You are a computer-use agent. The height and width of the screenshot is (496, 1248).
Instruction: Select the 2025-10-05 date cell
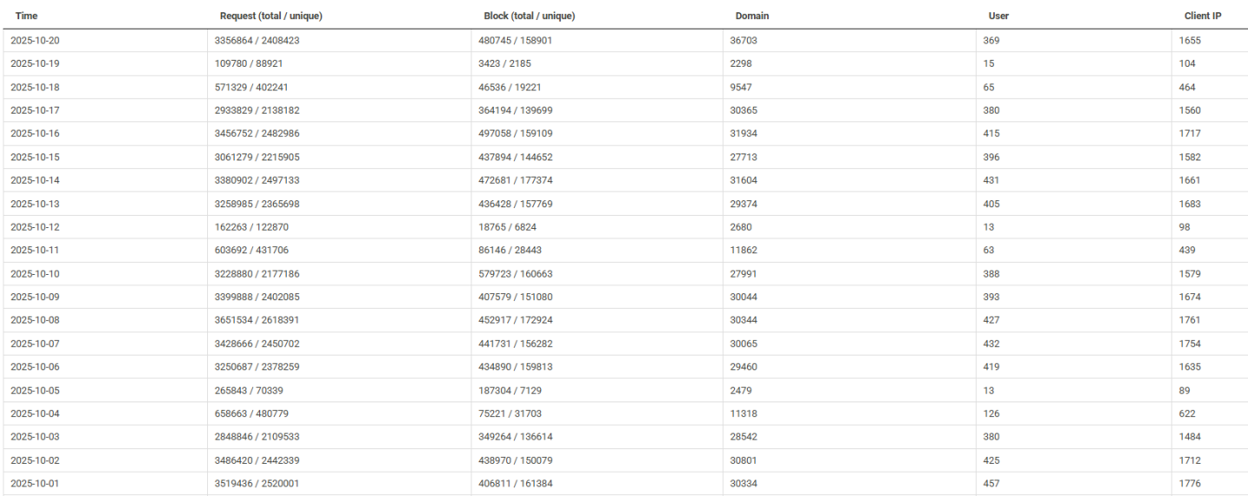[x=35, y=390]
